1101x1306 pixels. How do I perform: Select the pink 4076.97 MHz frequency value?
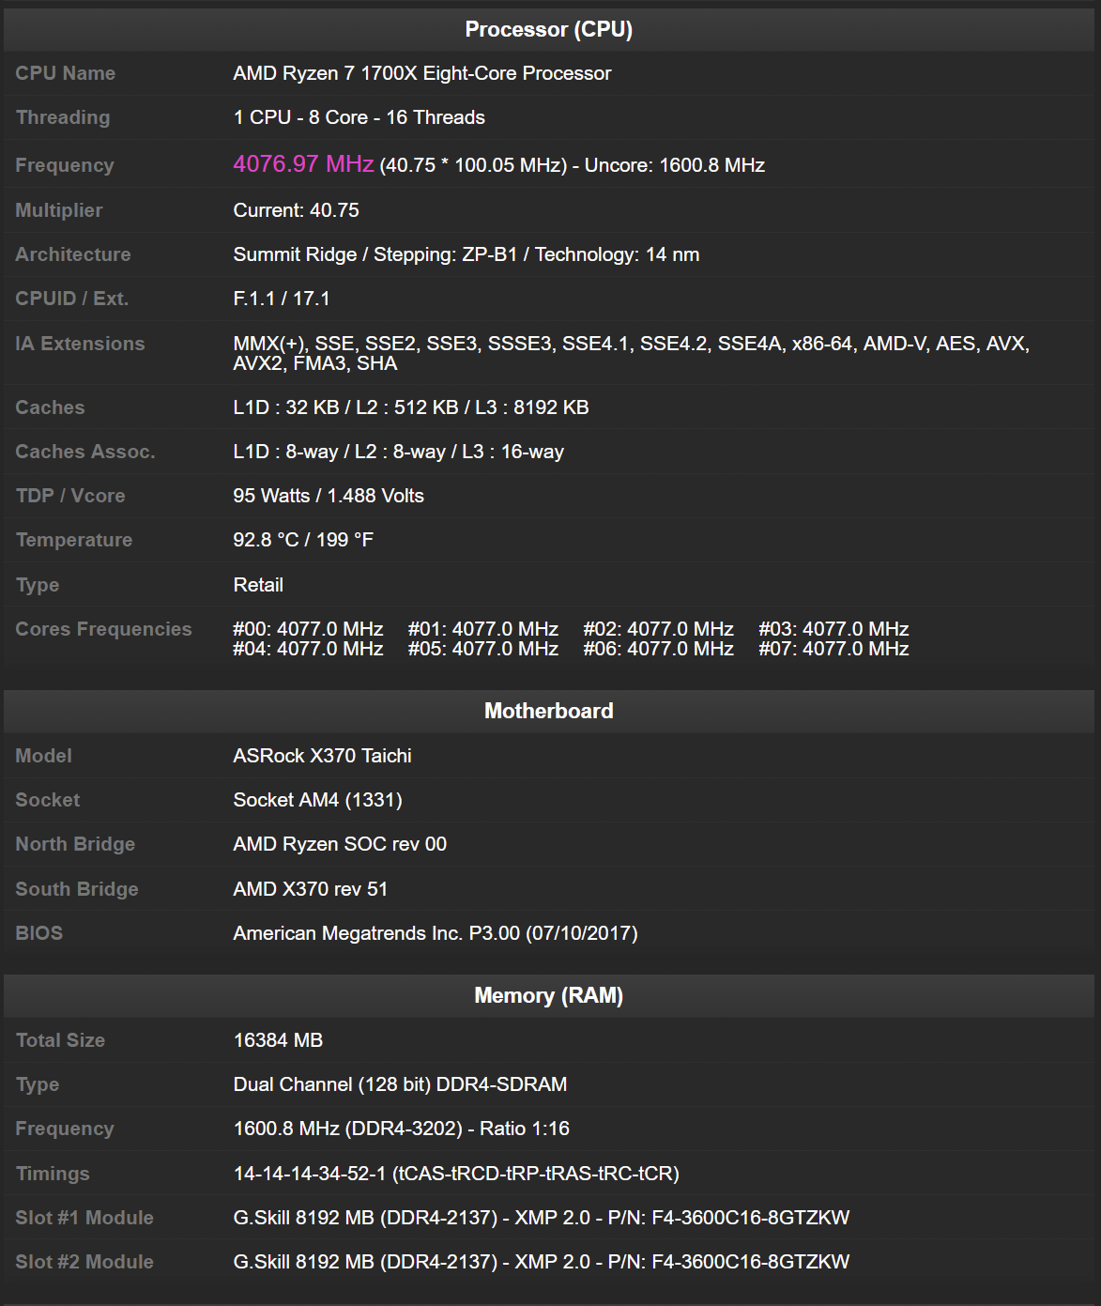pos(303,164)
